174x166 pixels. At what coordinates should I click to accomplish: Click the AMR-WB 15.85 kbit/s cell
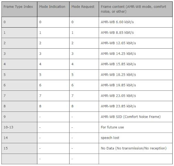click(136, 64)
